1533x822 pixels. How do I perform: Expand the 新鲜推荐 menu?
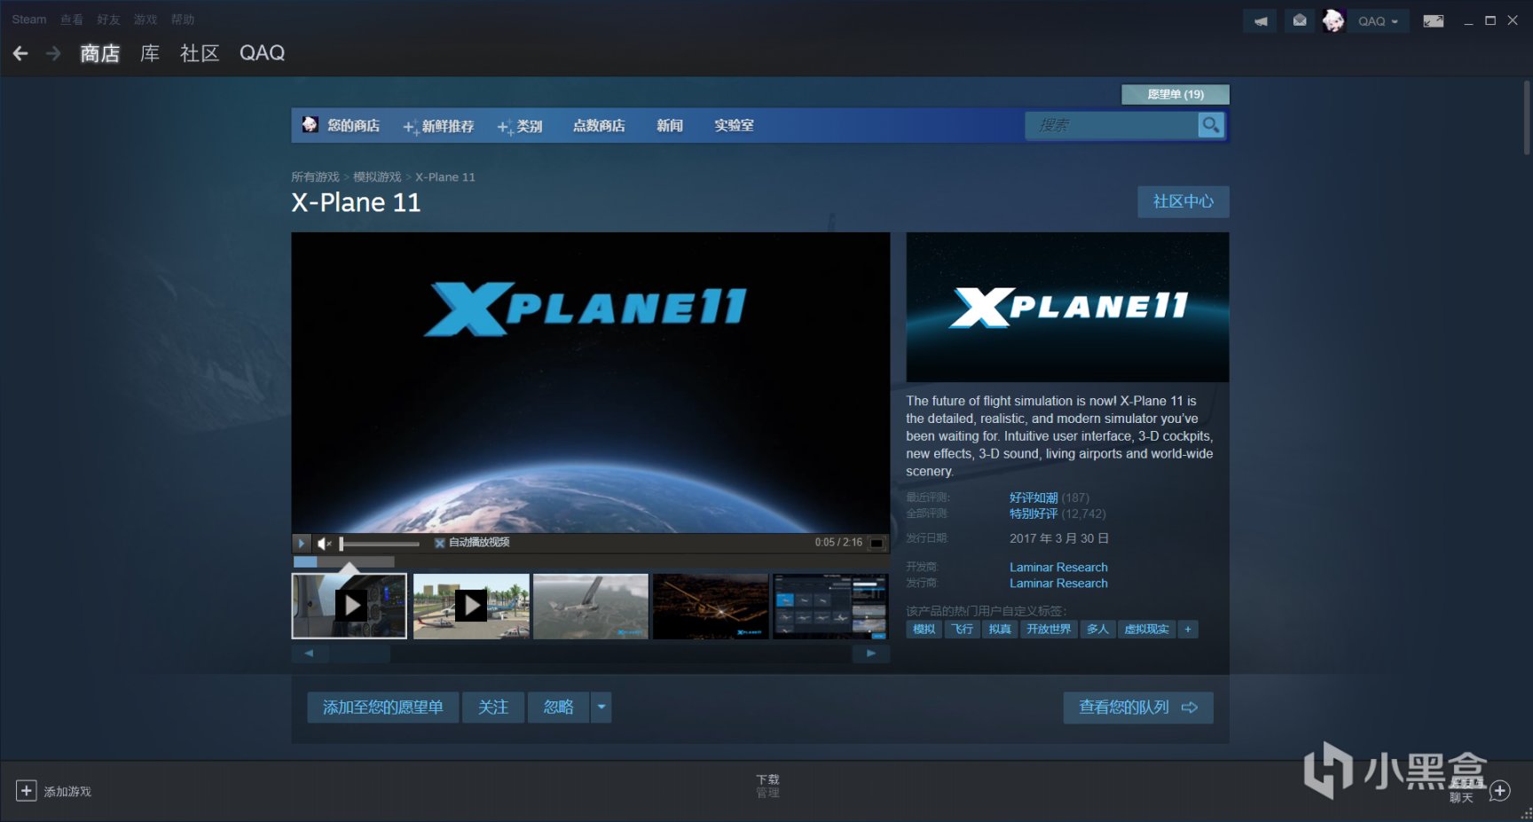click(x=439, y=126)
